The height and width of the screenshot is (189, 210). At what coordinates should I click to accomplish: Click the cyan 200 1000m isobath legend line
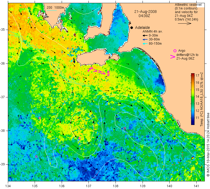tap(52, 10)
